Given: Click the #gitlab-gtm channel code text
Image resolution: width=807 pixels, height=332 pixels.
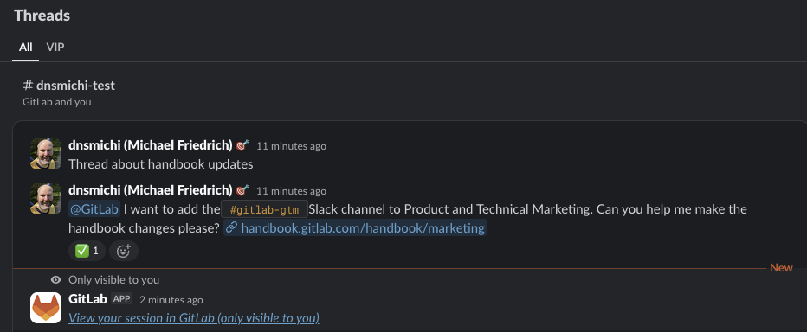Looking at the screenshot, I should pos(265,210).
